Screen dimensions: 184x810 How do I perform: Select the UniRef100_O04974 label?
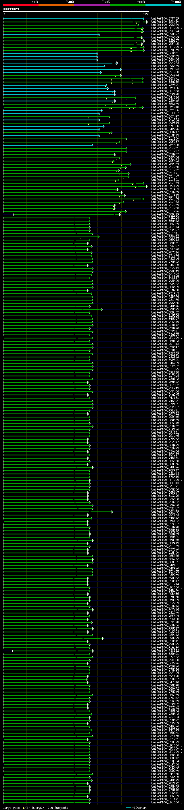165,76
